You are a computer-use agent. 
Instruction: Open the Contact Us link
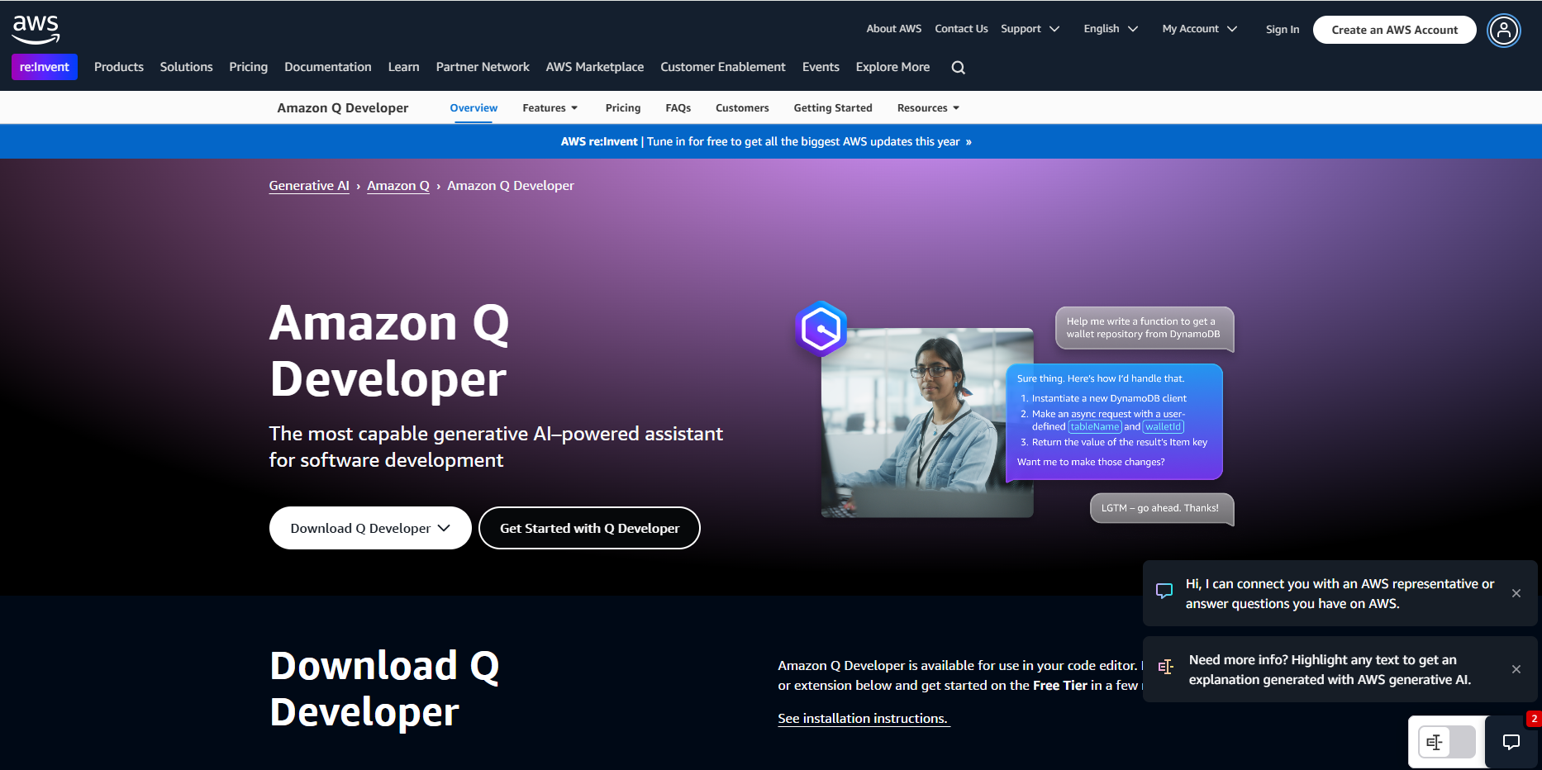961,29
